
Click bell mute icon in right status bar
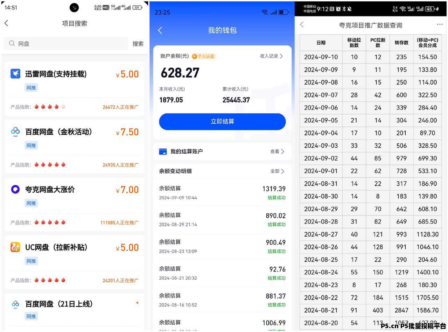[x=350, y=9]
